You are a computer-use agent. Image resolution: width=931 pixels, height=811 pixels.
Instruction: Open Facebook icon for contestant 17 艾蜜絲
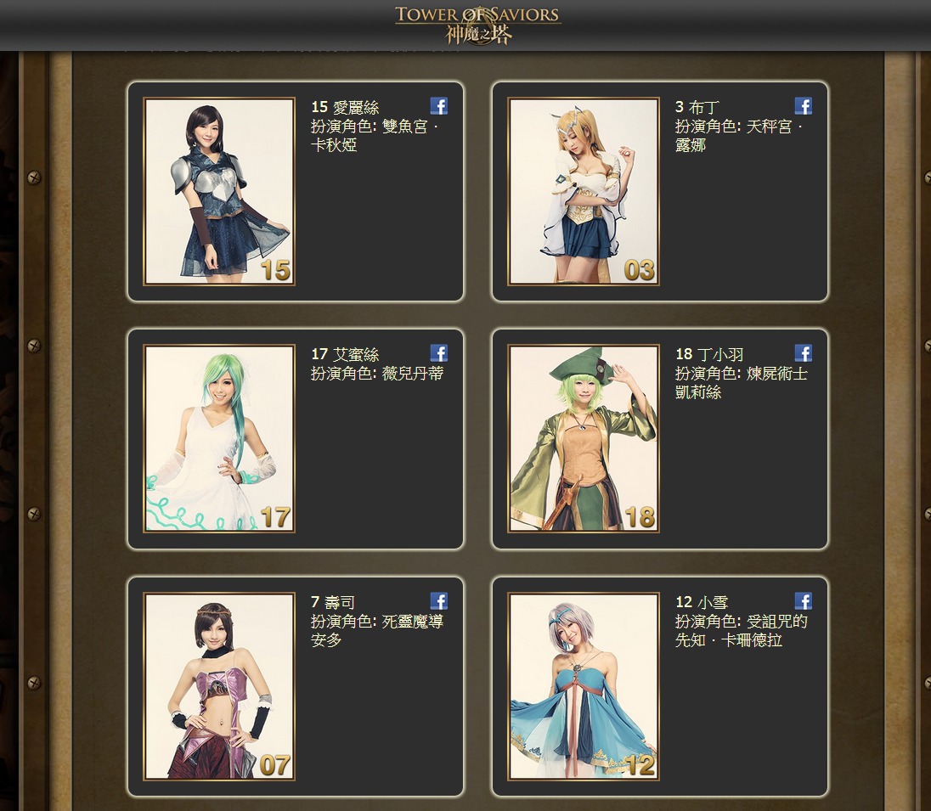point(439,354)
